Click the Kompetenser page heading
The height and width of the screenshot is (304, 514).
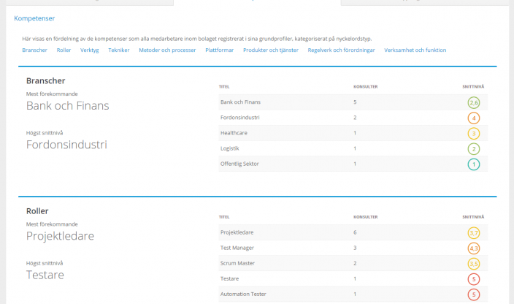pyautogui.click(x=34, y=18)
